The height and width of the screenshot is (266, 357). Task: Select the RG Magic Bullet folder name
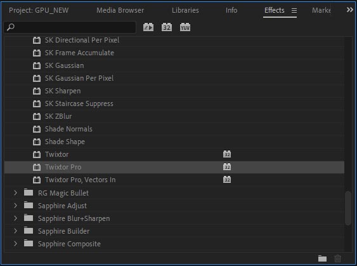pyautogui.click(x=63, y=193)
